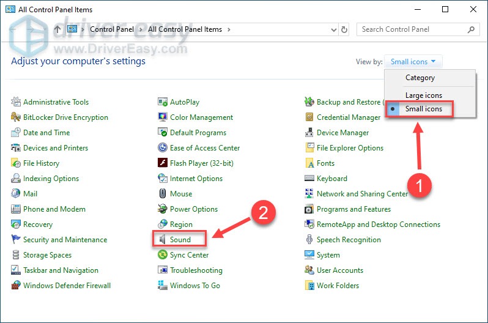The width and height of the screenshot is (488, 323).
Task: Click the Control Panel breadcrumb
Action: pos(113,29)
